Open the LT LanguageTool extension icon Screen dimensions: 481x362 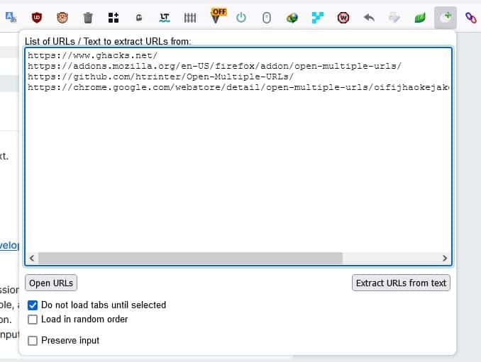[x=165, y=18]
